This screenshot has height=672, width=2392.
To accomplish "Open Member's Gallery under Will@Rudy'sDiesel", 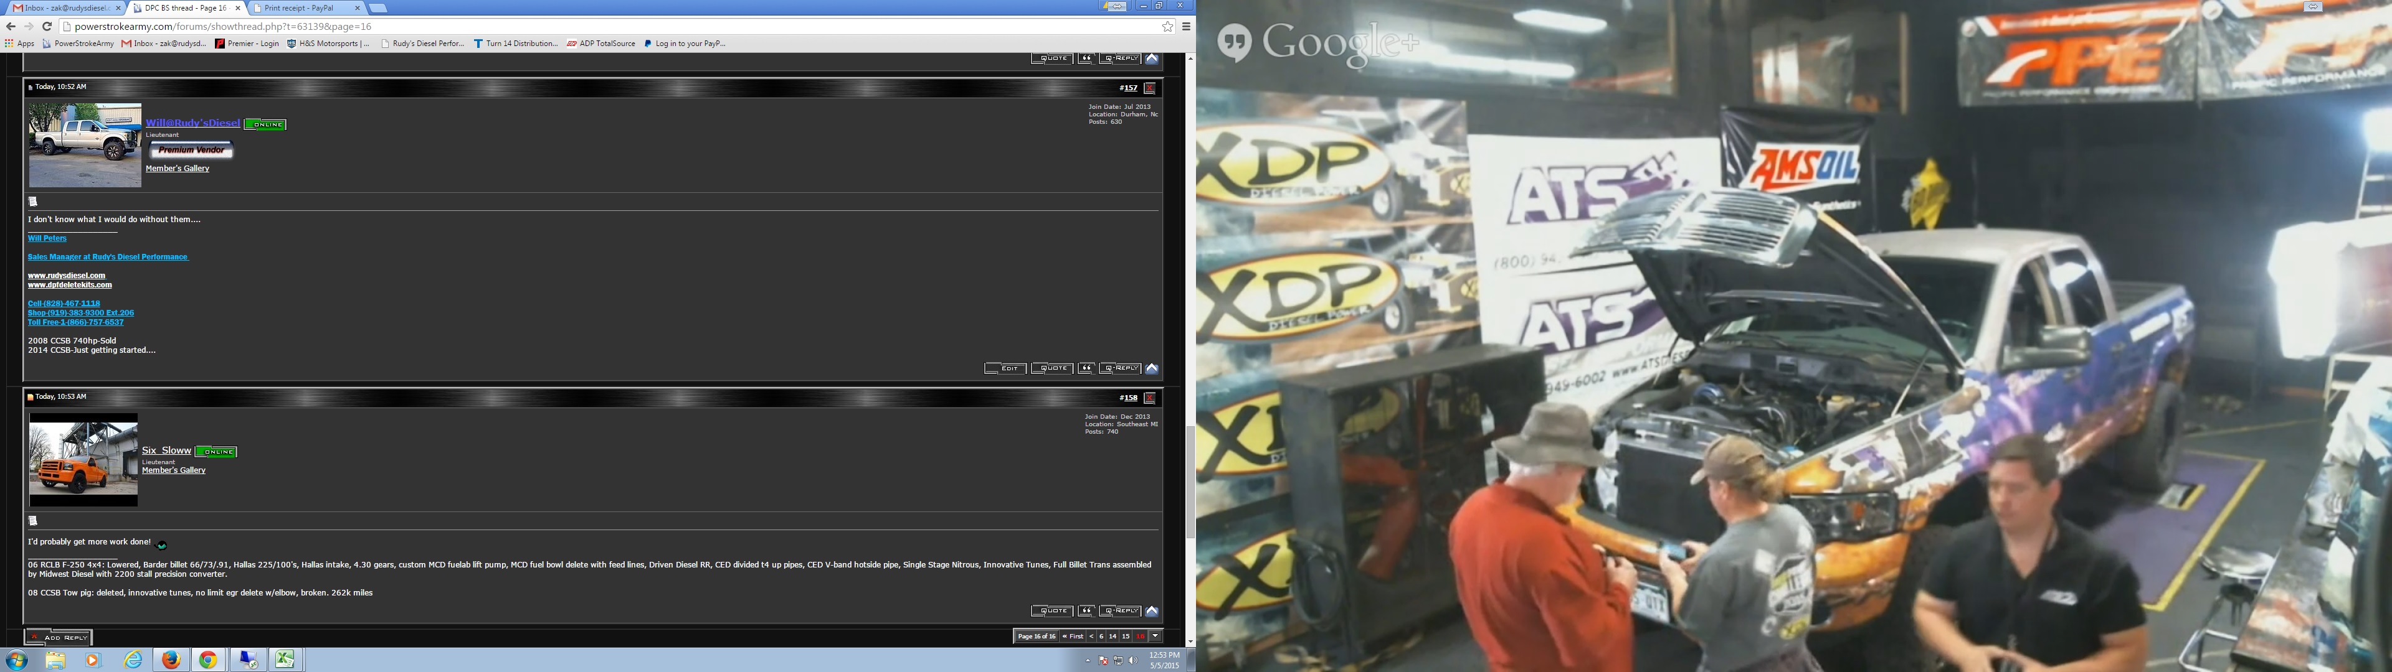I will [178, 168].
